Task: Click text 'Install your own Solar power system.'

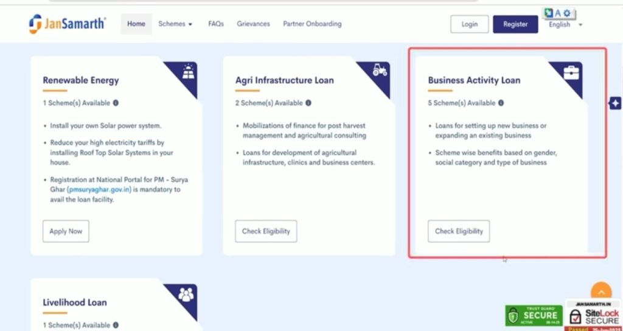Action: (106, 125)
